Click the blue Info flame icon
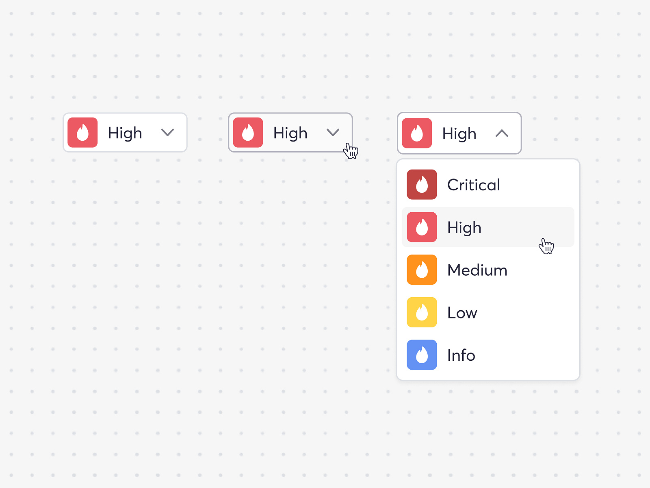This screenshot has width=650, height=488. click(421, 355)
